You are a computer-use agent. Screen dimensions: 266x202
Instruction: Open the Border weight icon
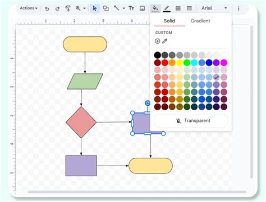point(178,8)
